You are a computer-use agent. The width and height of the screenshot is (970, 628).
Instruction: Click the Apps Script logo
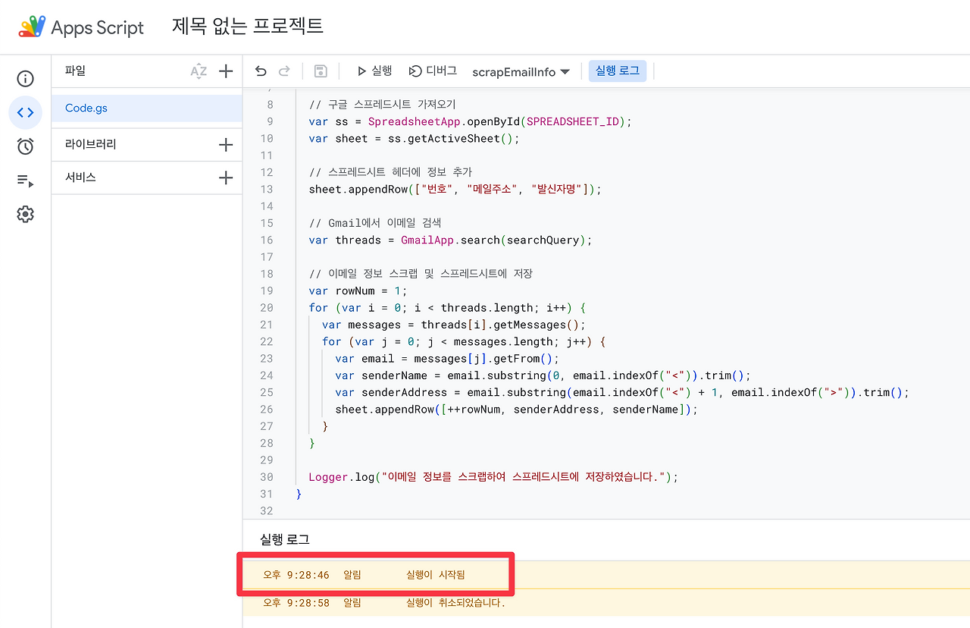(x=30, y=27)
